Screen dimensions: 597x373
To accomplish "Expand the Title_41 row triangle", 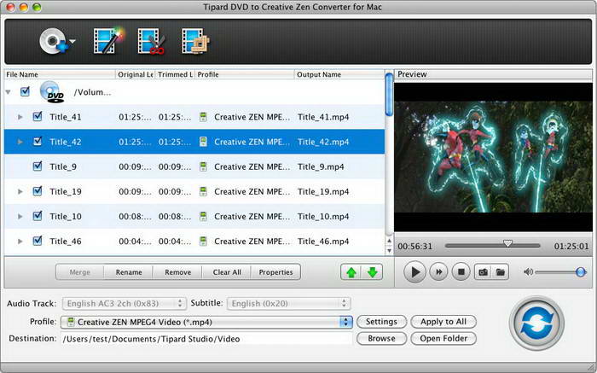I will click(20, 117).
